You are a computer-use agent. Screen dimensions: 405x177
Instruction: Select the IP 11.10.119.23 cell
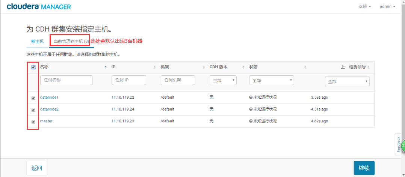pyautogui.click(x=123, y=121)
